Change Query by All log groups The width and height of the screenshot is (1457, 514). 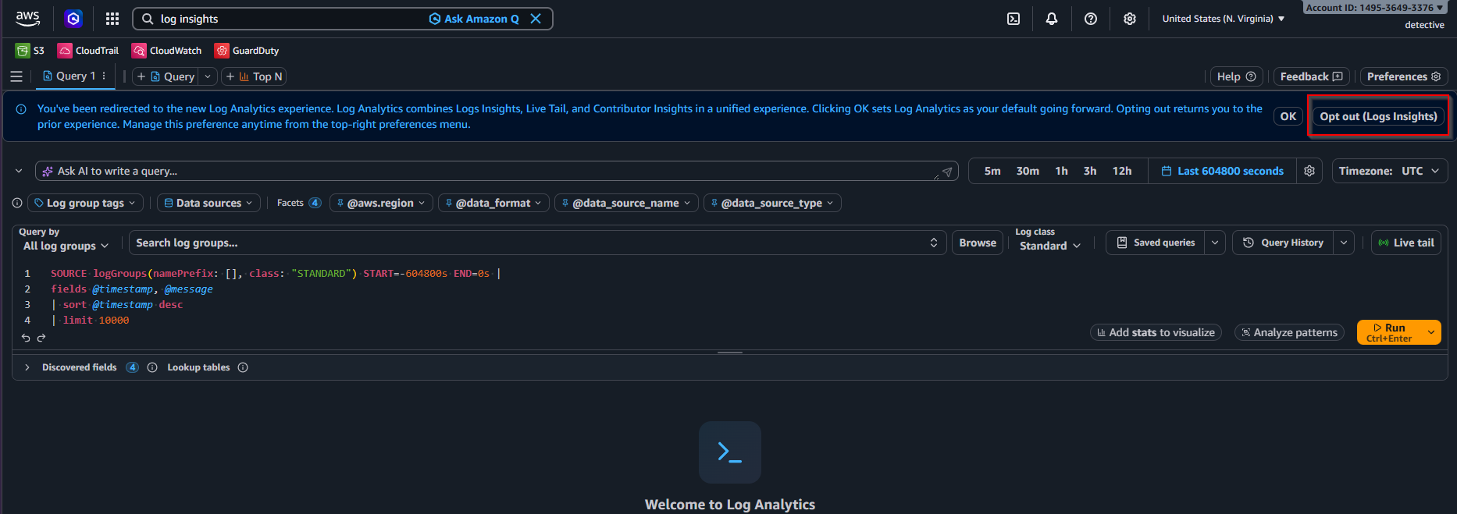[x=66, y=246]
